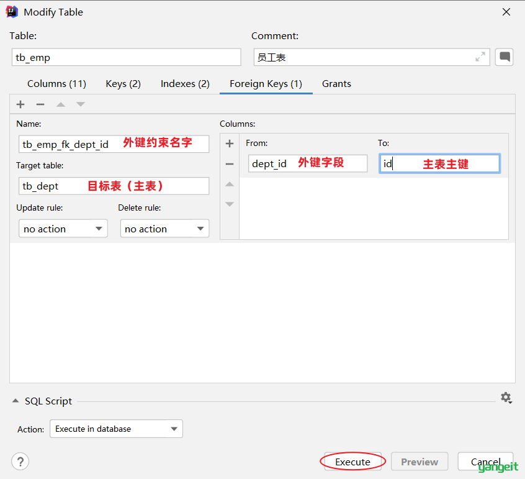Screen dimensions: 525x479
Task: Switch to Indexes (2) tab
Action: (185, 83)
